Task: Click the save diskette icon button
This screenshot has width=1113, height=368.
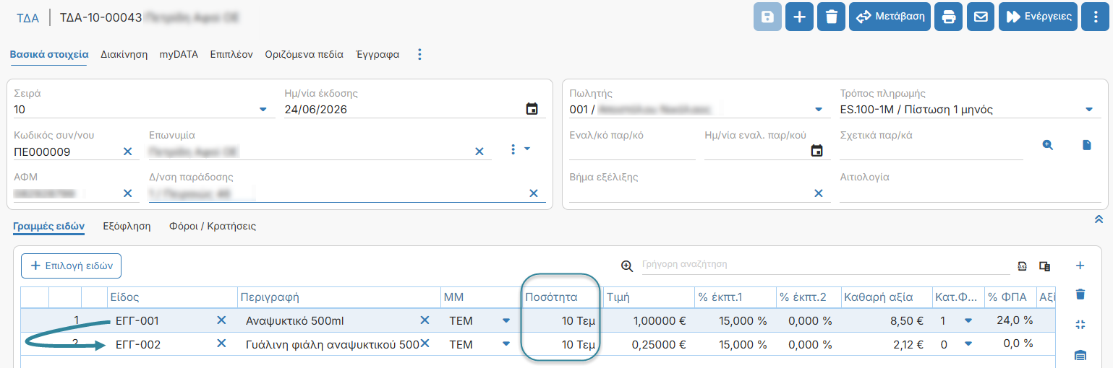Action: click(x=768, y=17)
